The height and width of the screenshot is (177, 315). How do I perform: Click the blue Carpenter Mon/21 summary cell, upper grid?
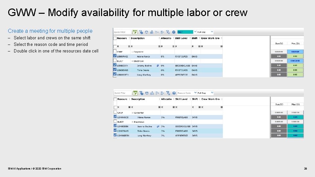[295, 51]
